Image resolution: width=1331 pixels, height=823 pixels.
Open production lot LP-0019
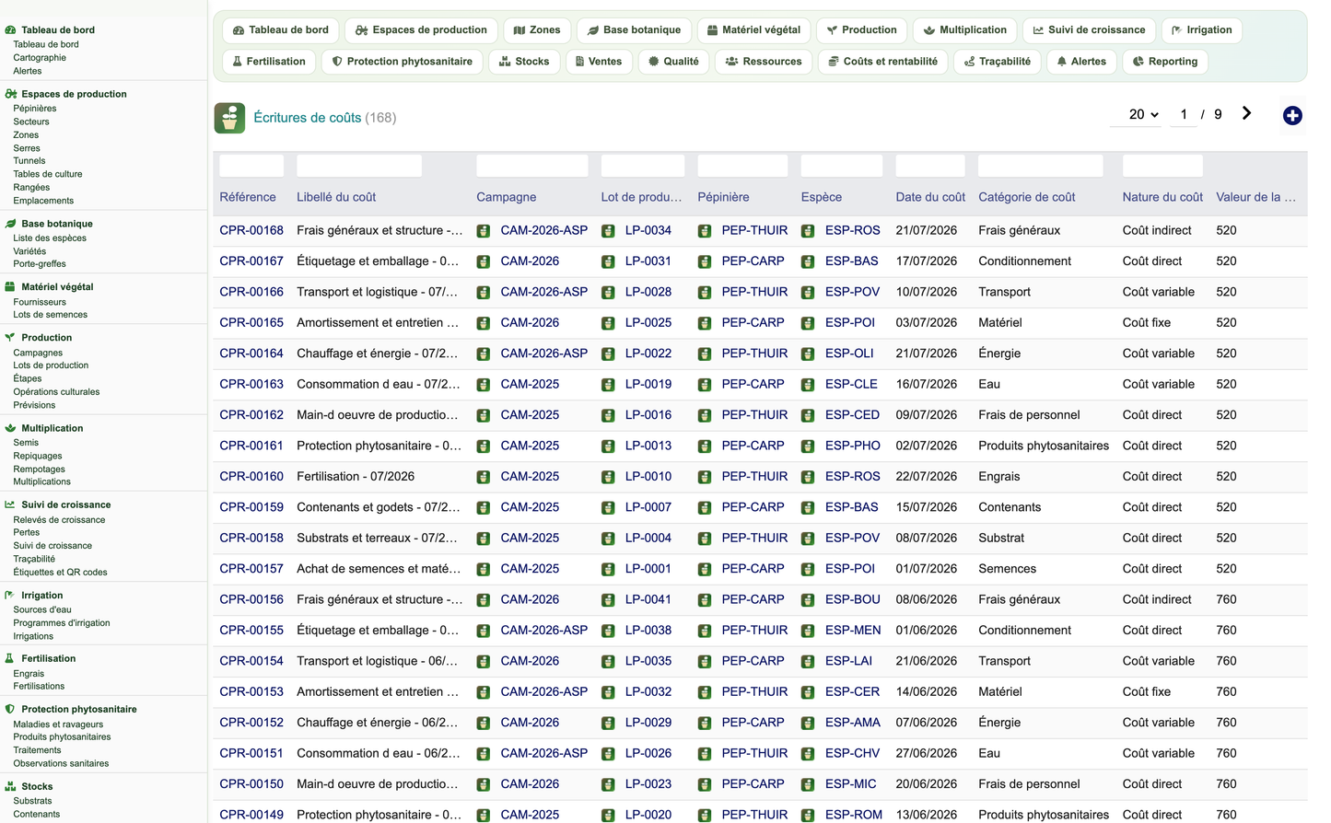click(648, 384)
